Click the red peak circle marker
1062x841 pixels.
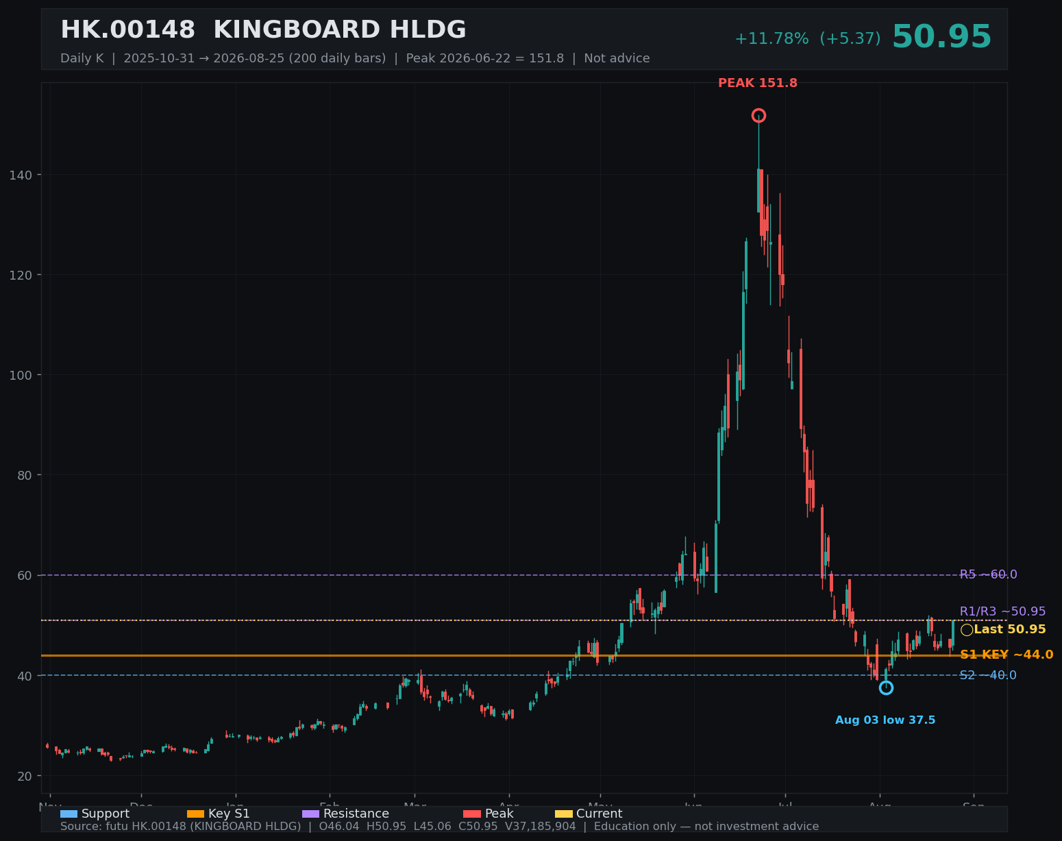coord(758,116)
